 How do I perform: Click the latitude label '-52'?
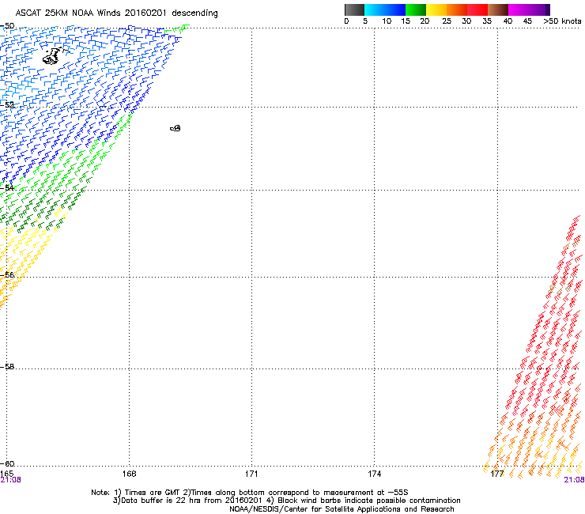[7, 105]
